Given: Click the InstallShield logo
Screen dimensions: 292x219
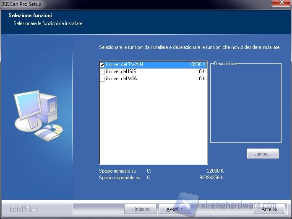Looking at the screenshot, I should pyautogui.click(x=23, y=209).
